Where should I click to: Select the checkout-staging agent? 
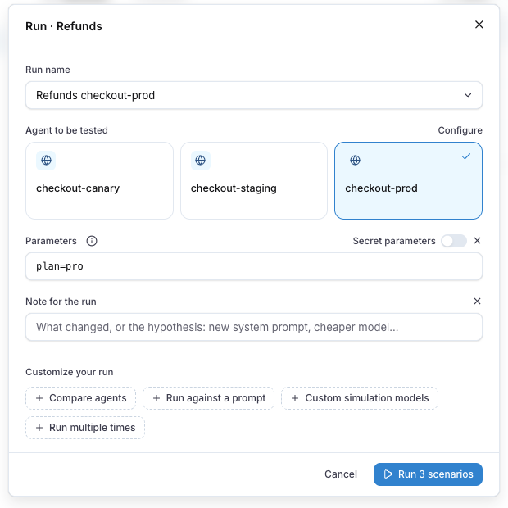[254, 181]
